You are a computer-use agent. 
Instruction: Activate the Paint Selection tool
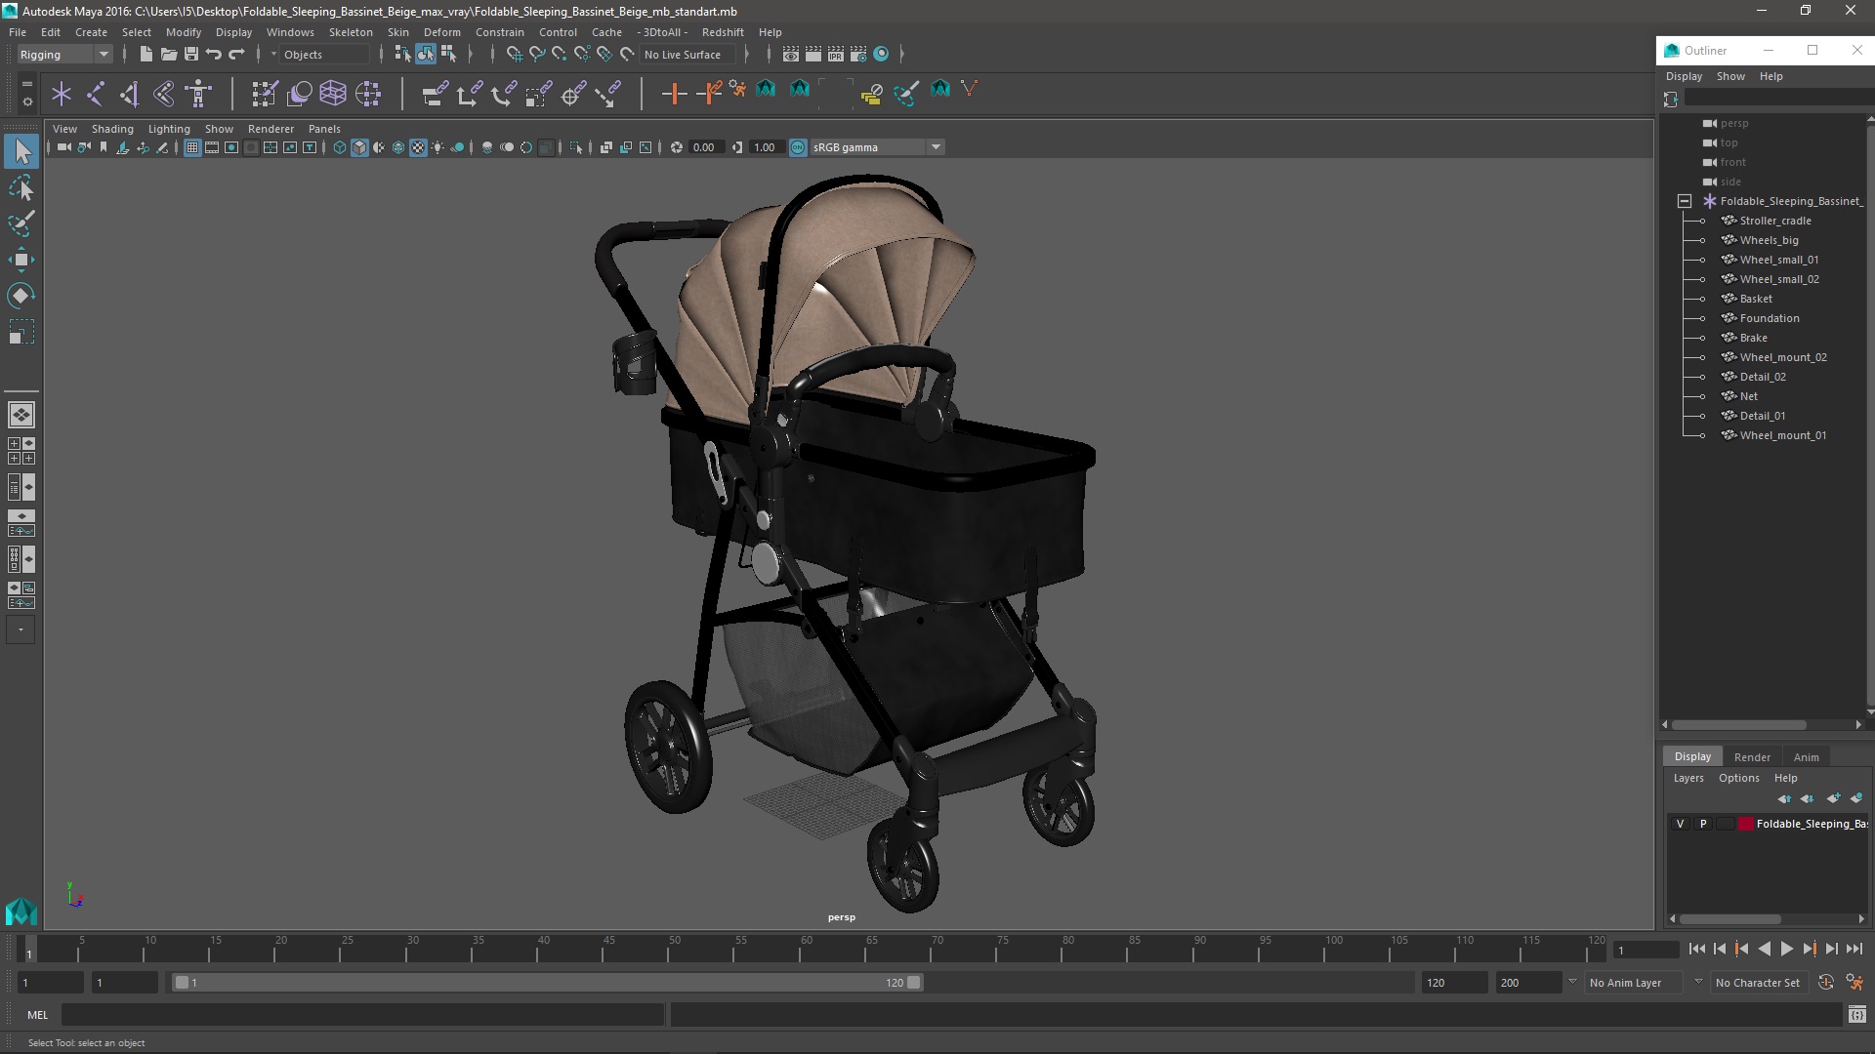pyautogui.click(x=21, y=223)
